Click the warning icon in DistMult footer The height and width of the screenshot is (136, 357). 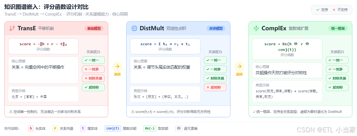(133, 112)
